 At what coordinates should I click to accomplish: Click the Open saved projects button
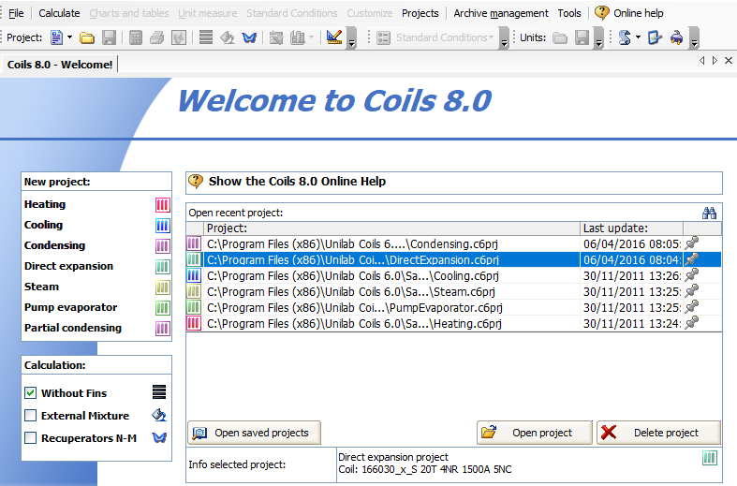[x=255, y=433]
